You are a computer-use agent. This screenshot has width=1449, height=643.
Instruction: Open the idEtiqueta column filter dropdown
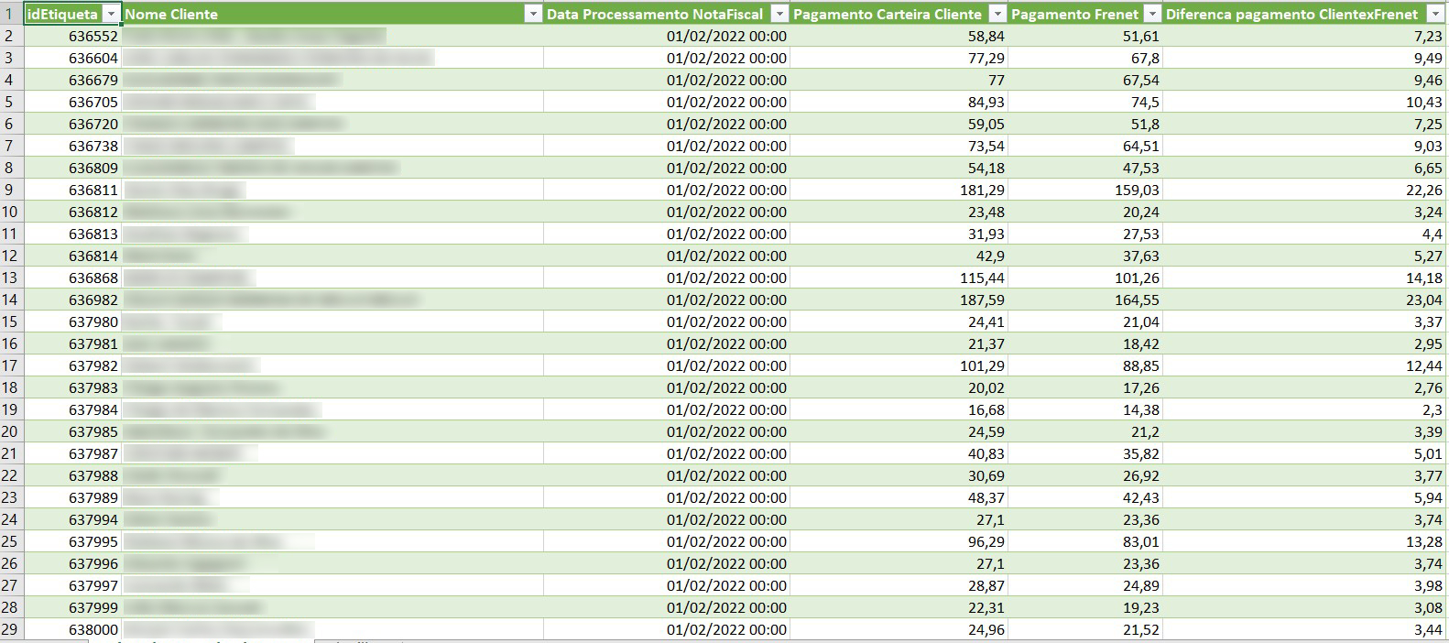(111, 14)
